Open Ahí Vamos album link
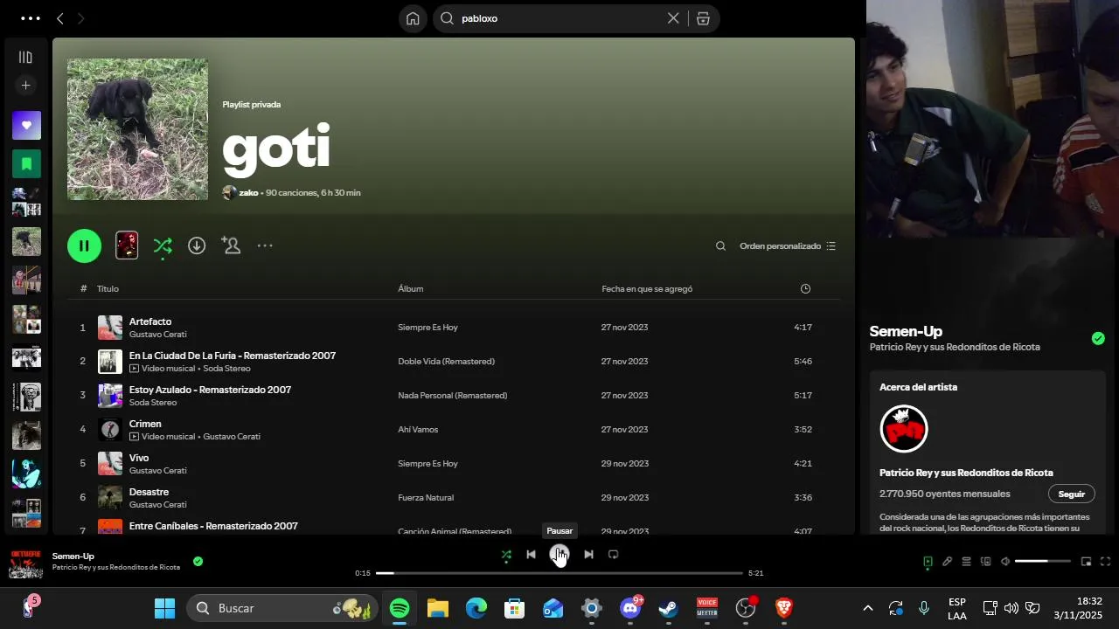 tap(418, 430)
